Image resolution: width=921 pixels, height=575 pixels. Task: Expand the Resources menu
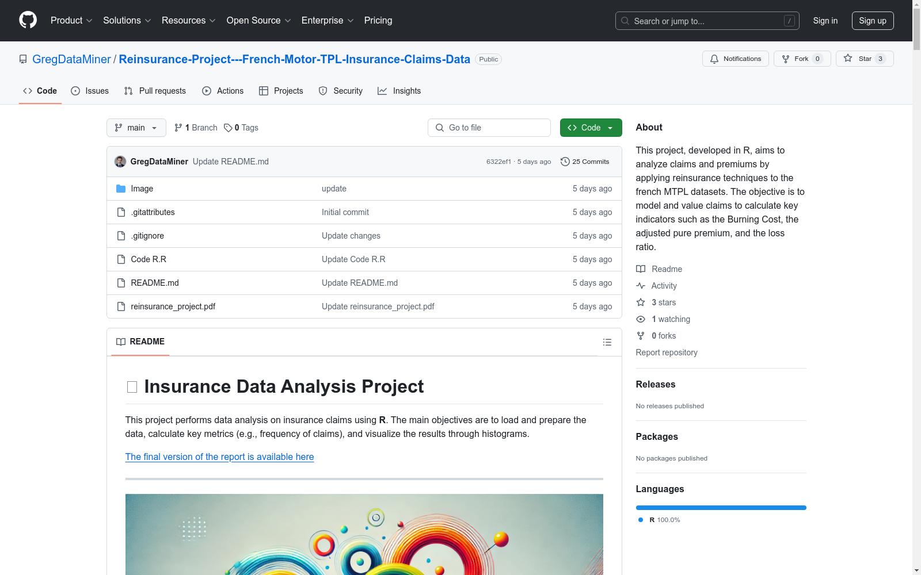189,21
